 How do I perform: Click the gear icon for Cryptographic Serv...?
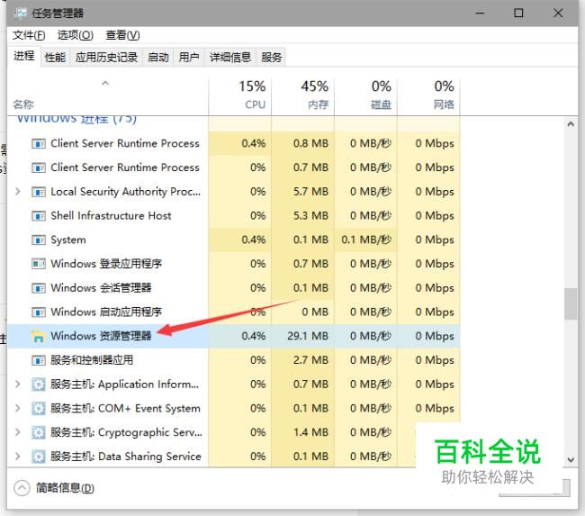coord(39,432)
